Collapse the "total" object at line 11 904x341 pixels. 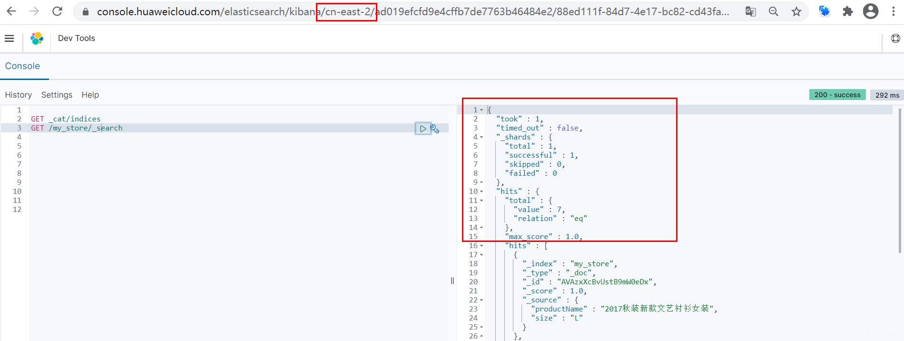481,201
